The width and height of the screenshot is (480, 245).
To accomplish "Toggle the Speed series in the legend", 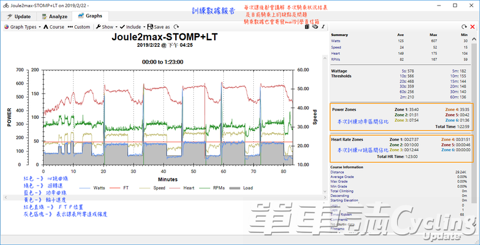I will pyautogui.click(x=152, y=188).
